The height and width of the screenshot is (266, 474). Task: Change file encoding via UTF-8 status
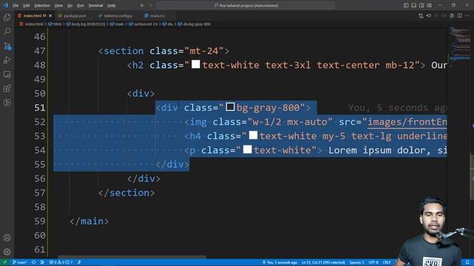tap(373, 262)
